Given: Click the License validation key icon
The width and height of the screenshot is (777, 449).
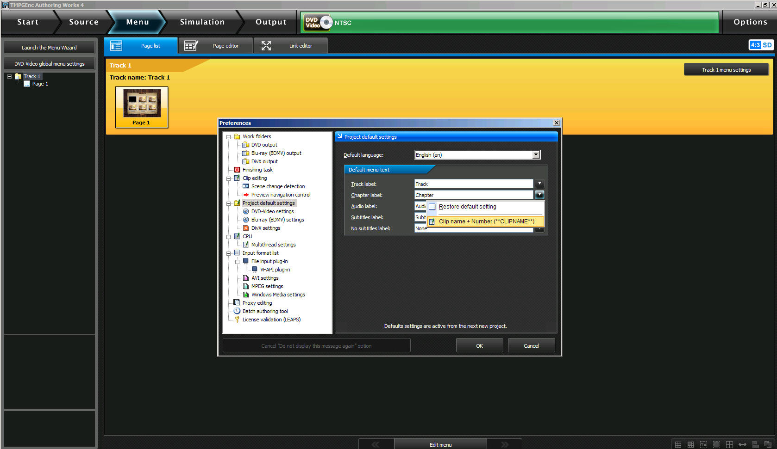Looking at the screenshot, I should [237, 320].
